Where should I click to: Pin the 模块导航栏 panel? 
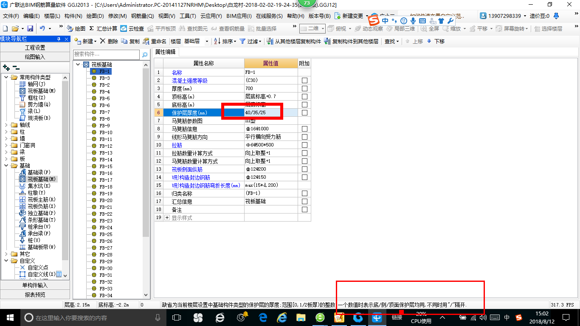[x=59, y=39]
